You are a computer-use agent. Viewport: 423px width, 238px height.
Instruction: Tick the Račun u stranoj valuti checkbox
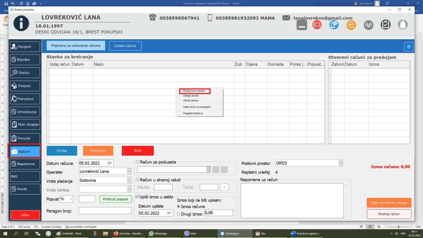138,180
